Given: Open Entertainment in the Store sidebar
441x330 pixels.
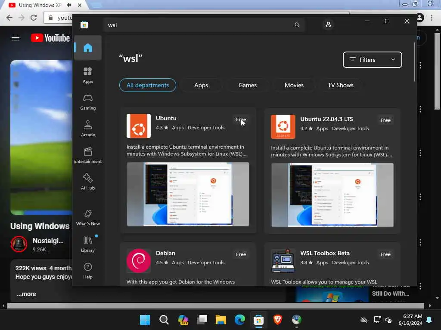Looking at the screenshot, I should click(88, 155).
